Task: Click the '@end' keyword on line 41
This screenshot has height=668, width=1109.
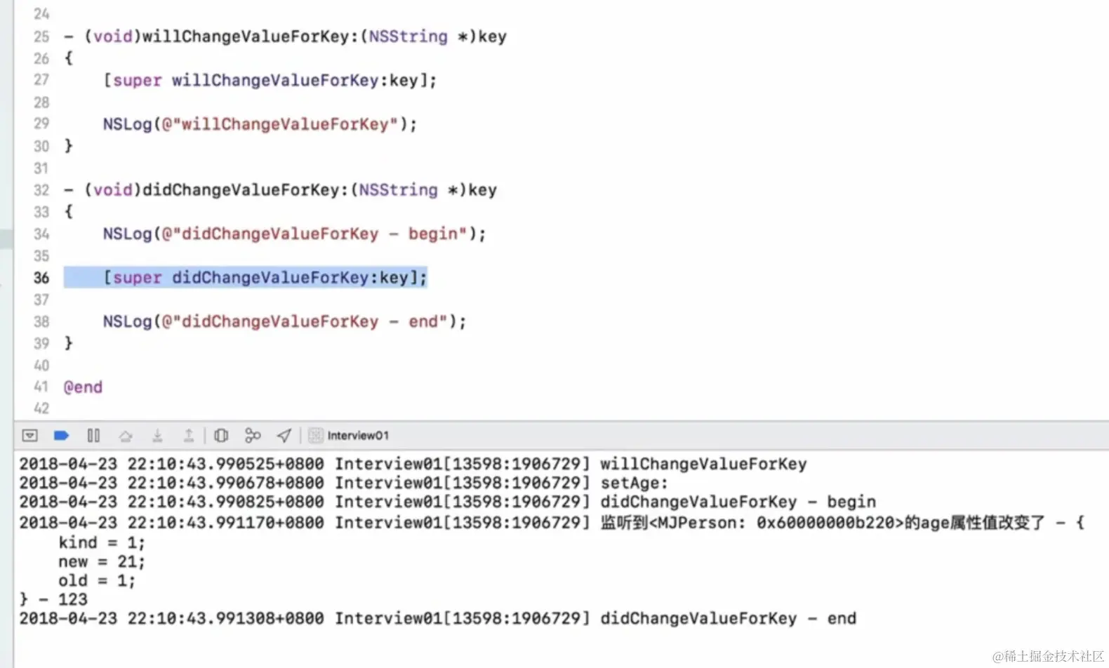Action: [x=83, y=387]
